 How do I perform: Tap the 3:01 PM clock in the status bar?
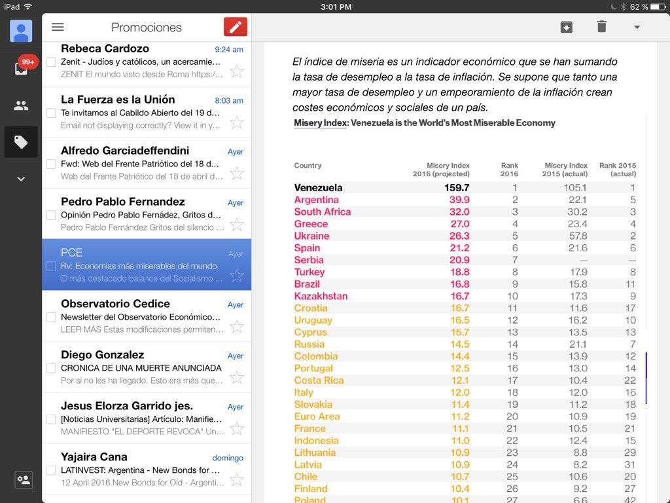tap(336, 7)
